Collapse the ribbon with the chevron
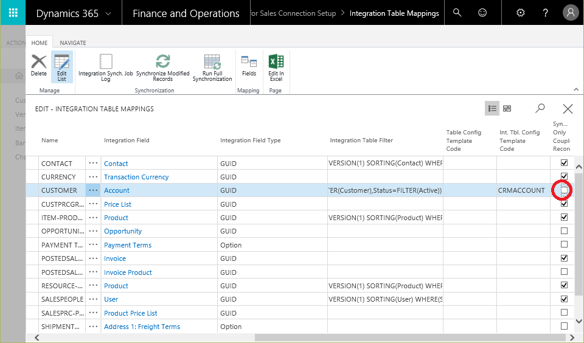Screen dimensions: 584x343 coord(576,89)
